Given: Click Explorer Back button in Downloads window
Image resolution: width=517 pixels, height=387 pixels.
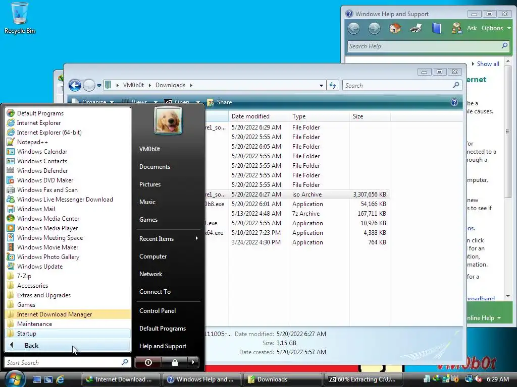Looking at the screenshot, I should pyautogui.click(x=75, y=86).
